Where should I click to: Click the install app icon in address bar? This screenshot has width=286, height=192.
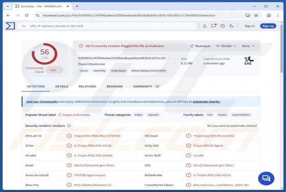pos(248,15)
